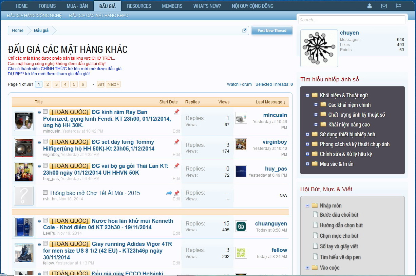Expand the Vào cuộc folder
This screenshot has width=416, height=276.
(x=307, y=268)
